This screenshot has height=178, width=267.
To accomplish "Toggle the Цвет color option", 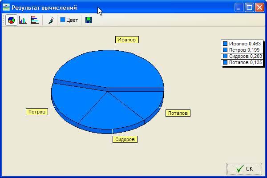I will coord(69,20).
